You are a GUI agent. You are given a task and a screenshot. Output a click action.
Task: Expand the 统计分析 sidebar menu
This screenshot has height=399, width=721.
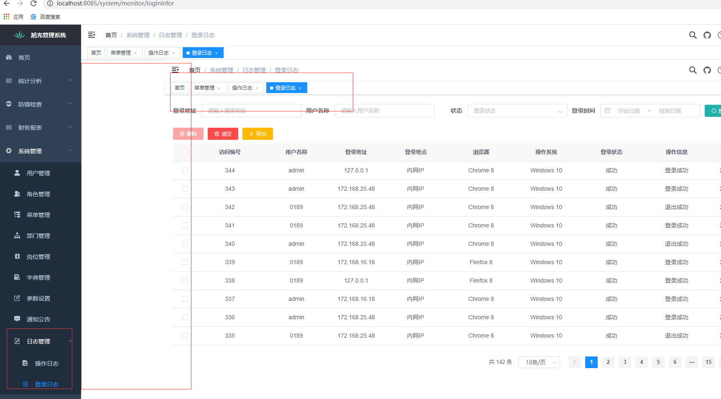click(41, 81)
